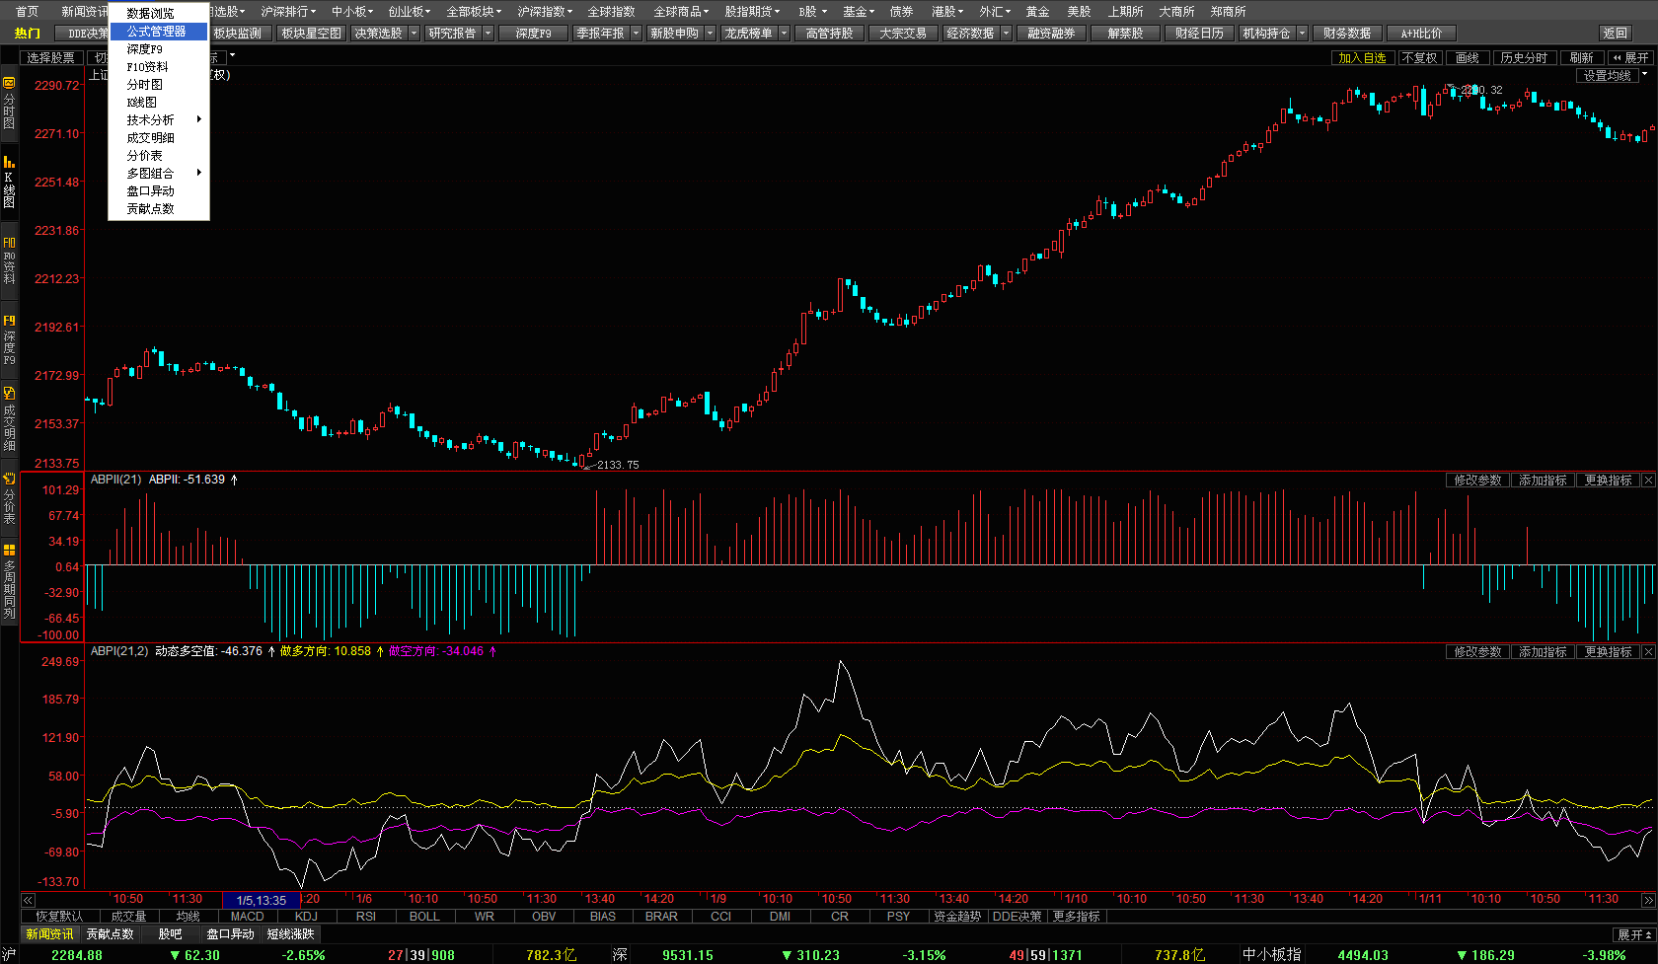Switch to KDJ indicator tab
The width and height of the screenshot is (1658, 964).
tap(306, 917)
